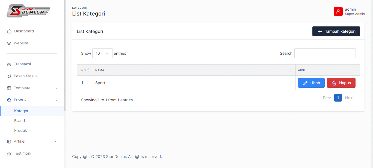The width and height of the screenshot is (373, 168).
Task: Collapse the Produk submenu chevron
Action: (x=57, y=100)
